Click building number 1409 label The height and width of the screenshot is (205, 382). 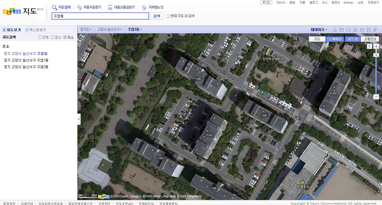pyautogui.click(x=161, y=158)
